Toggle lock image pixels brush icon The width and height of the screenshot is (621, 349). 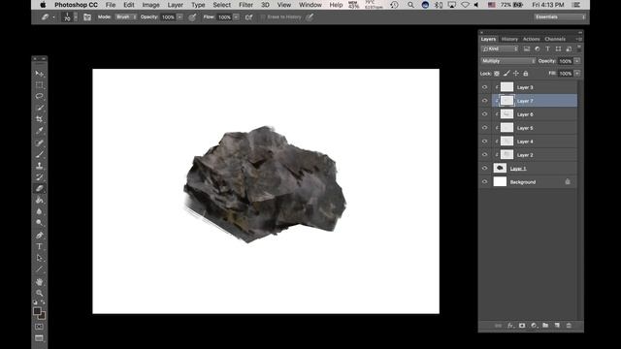[x=507, y=74]
